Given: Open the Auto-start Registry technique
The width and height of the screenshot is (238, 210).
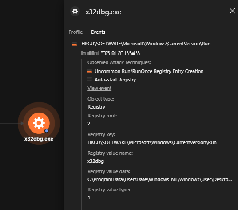Looking at the screenshot, I should (x=115, y=80).
